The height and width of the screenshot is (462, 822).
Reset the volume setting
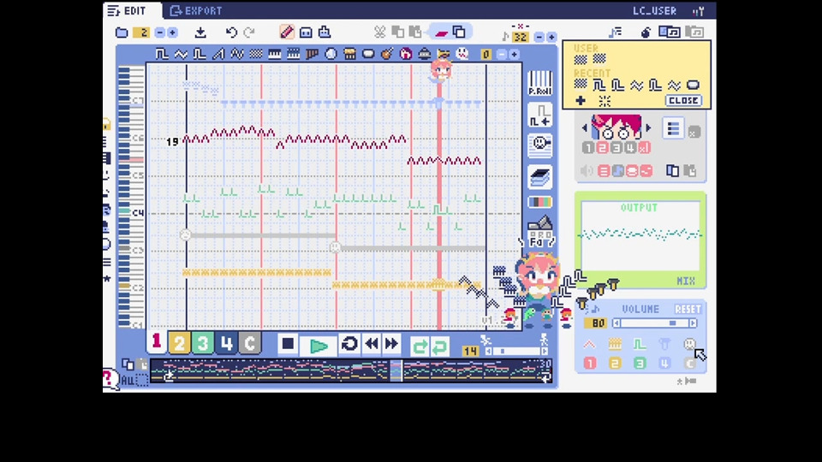[688, 309]
